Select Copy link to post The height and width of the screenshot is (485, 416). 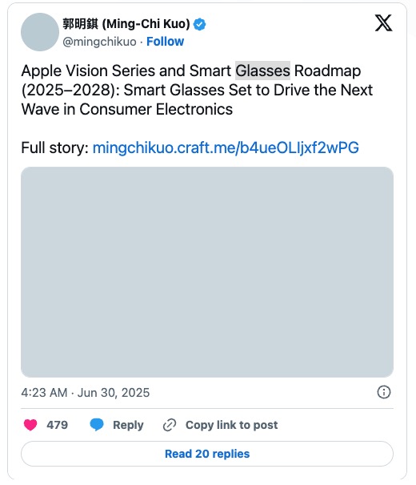point(231,425)
